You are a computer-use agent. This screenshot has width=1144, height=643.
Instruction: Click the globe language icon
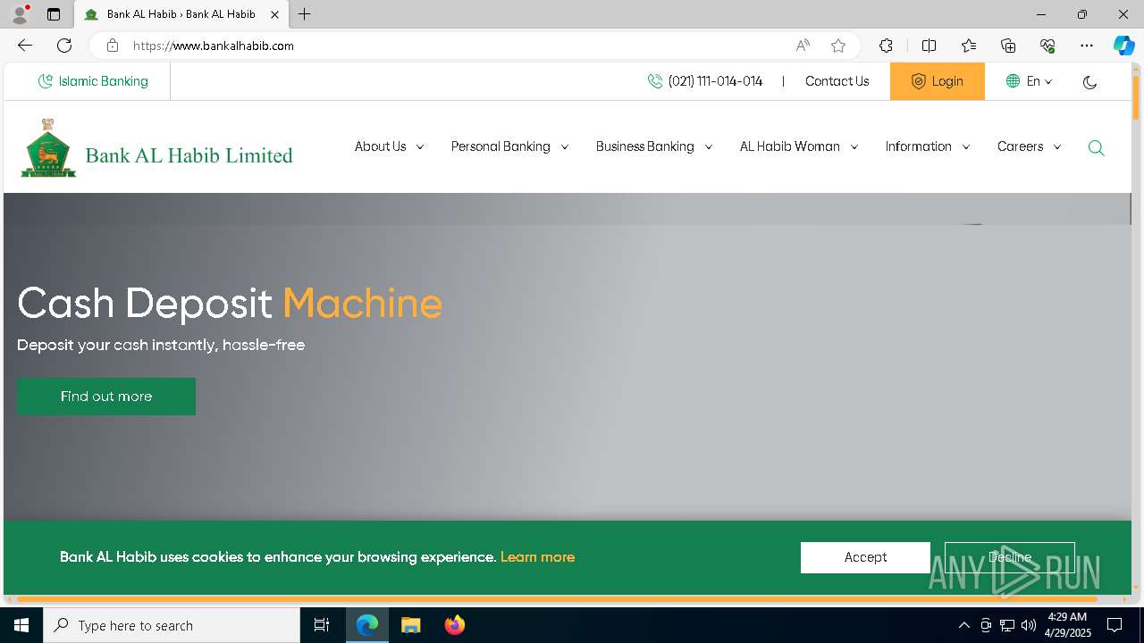tap(1013, 81)
